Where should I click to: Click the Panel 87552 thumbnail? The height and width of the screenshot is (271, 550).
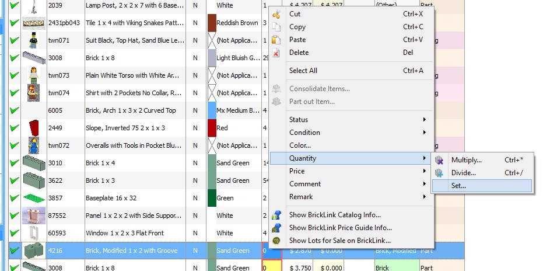coord(34,216)
